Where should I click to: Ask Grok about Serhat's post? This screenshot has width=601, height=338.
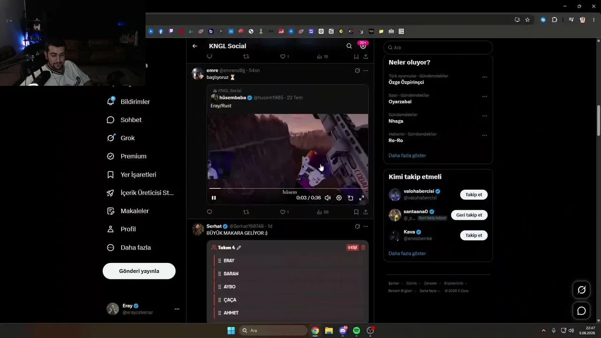[357, 226]
